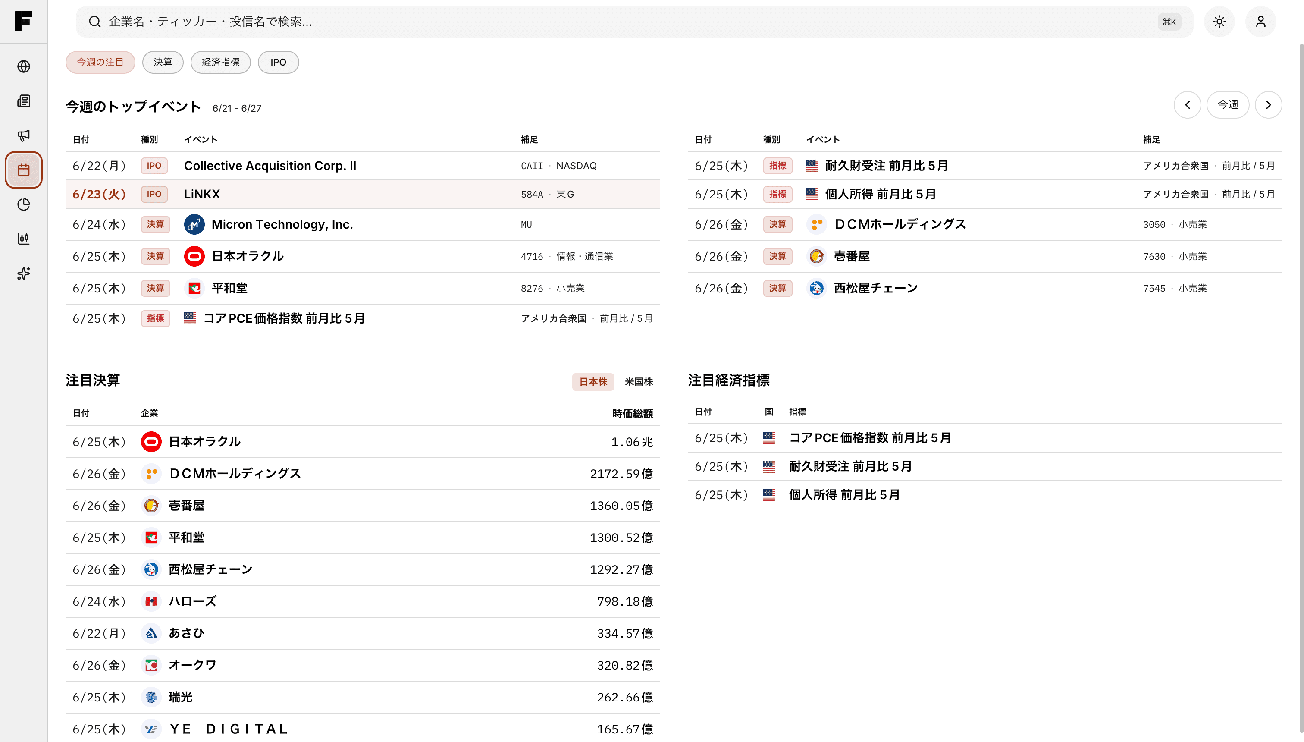The image size is (1304, 742).
Task: Open 日本オラクル in the top events table
Action: (363, 256)
